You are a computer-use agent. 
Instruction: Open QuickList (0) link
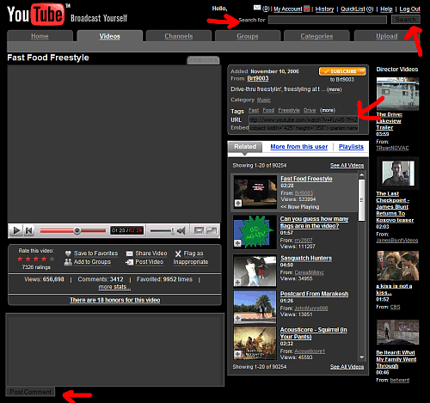tap(357, 9)
